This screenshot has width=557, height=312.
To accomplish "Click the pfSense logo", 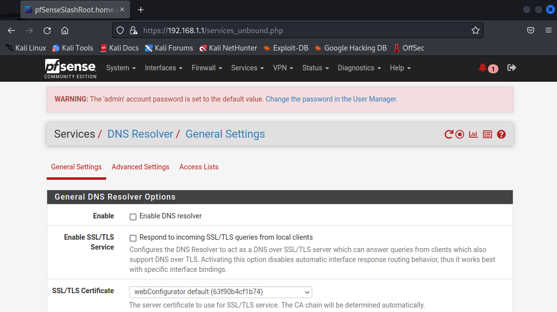I will point(70,68).
